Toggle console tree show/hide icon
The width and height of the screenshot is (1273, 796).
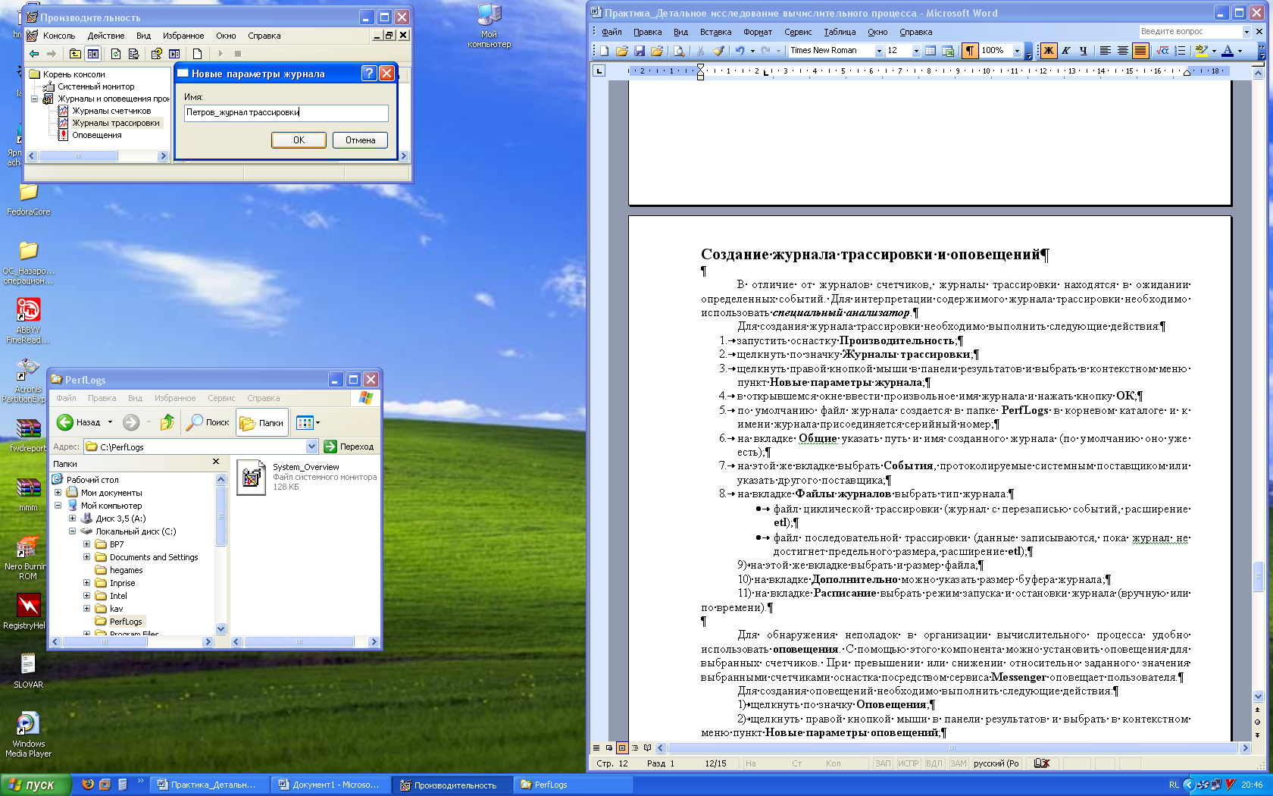tap(93, 54)
